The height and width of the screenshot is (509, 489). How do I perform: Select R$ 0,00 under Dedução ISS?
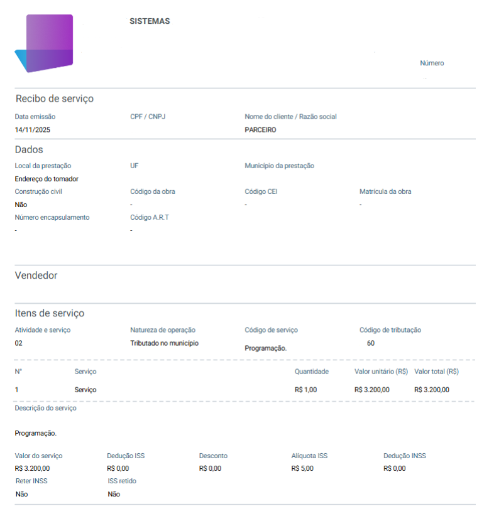tap(118, 468)
